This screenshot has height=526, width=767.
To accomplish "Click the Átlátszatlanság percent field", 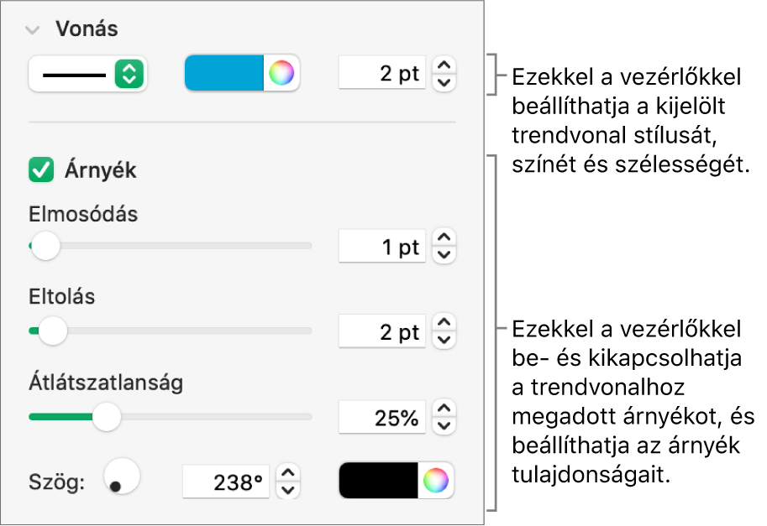I will pyautogui.click(x=382, y=417).
